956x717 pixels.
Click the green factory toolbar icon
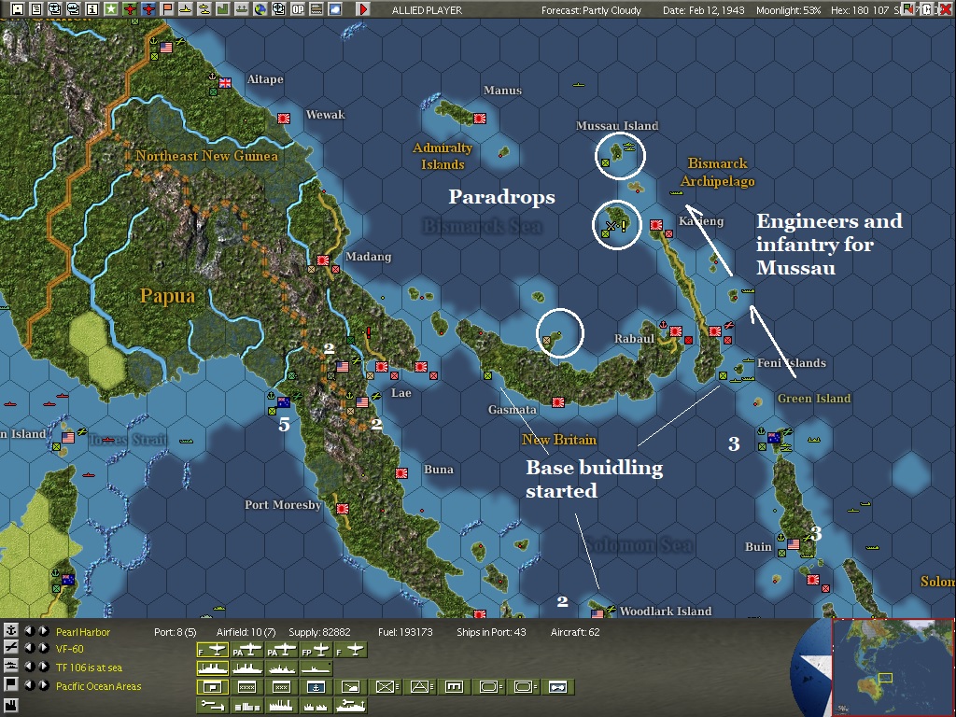[x=222, y=9]
